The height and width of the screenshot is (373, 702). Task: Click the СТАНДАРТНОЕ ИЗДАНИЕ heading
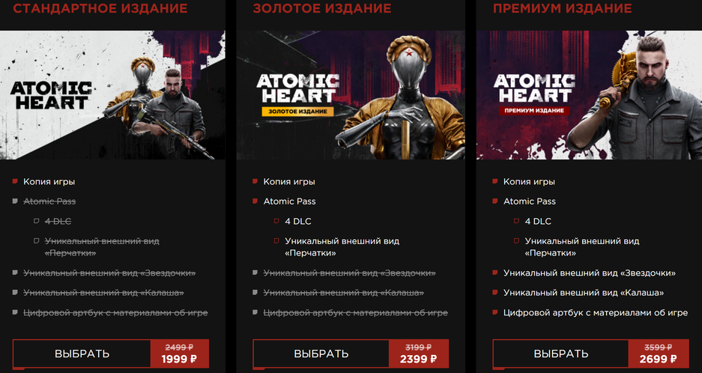point(100,8)
